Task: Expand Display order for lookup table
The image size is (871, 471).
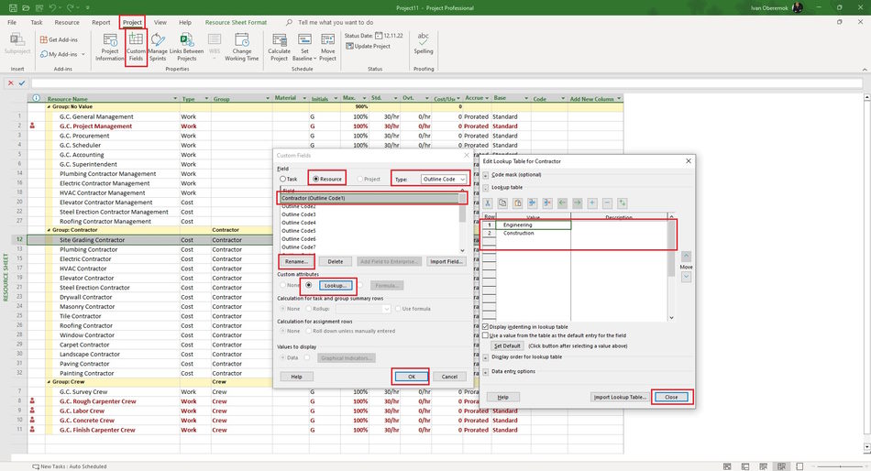Action: tap(486, 357)
